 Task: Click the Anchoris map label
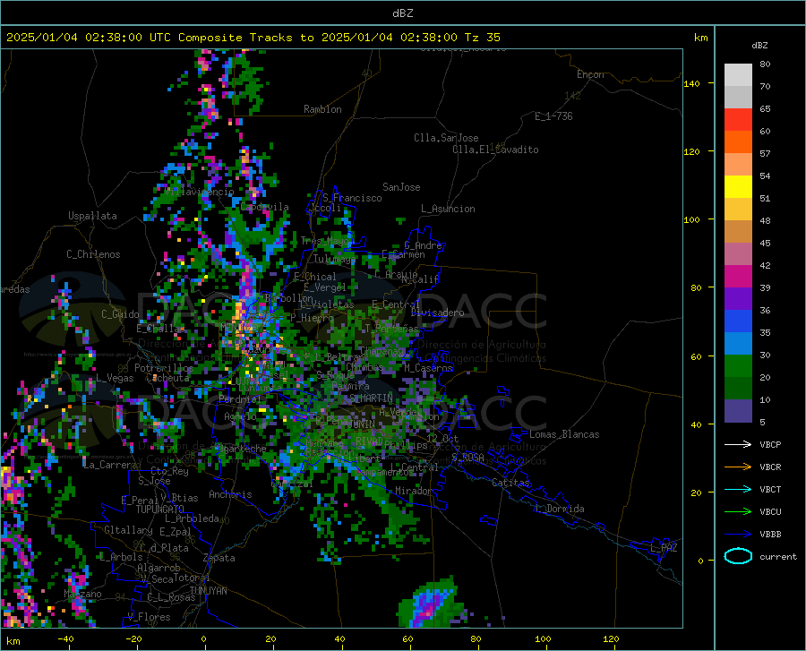pyautogui.click(x=230, y=494)
